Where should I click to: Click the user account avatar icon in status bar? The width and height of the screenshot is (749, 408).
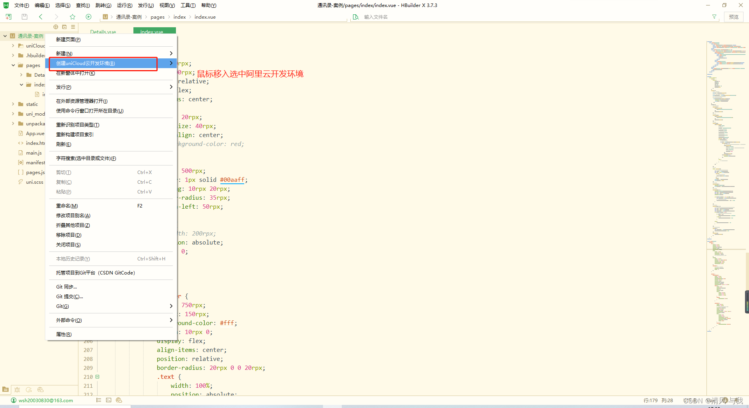pos(14,400)
